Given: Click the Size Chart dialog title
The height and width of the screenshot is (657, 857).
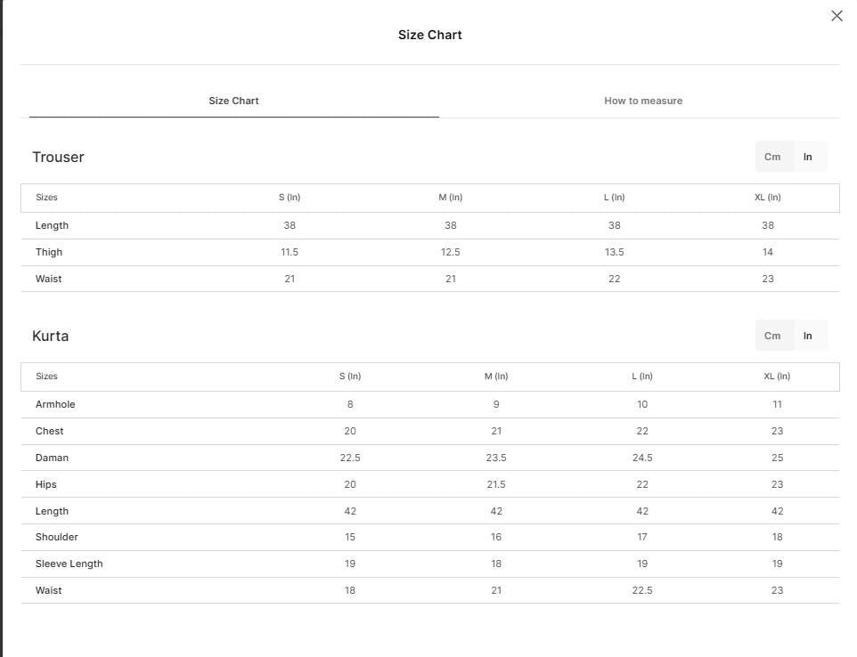Looking at the screenshot, I should (429, 35).
